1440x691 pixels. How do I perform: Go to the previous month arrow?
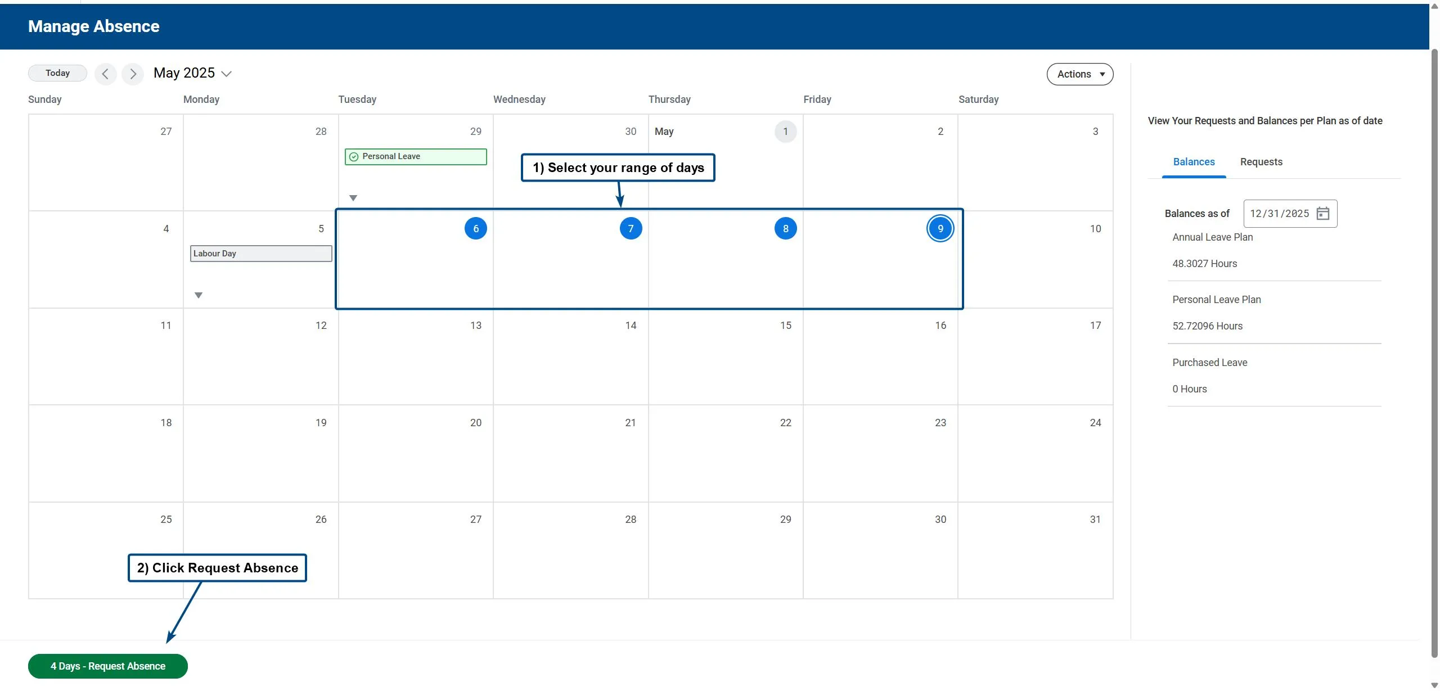pyautogui.click(x=105, y=74)
